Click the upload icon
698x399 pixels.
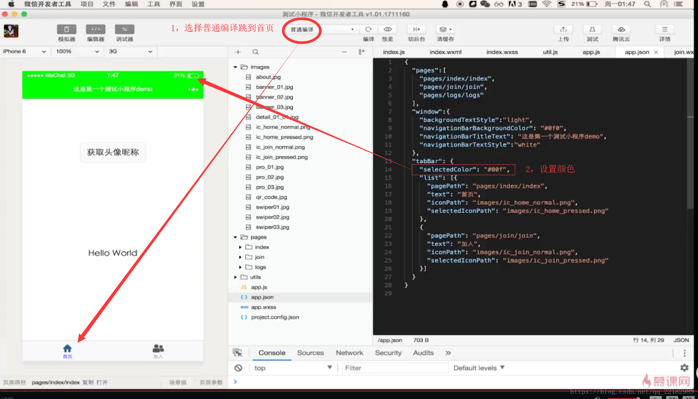pos(563,29)
